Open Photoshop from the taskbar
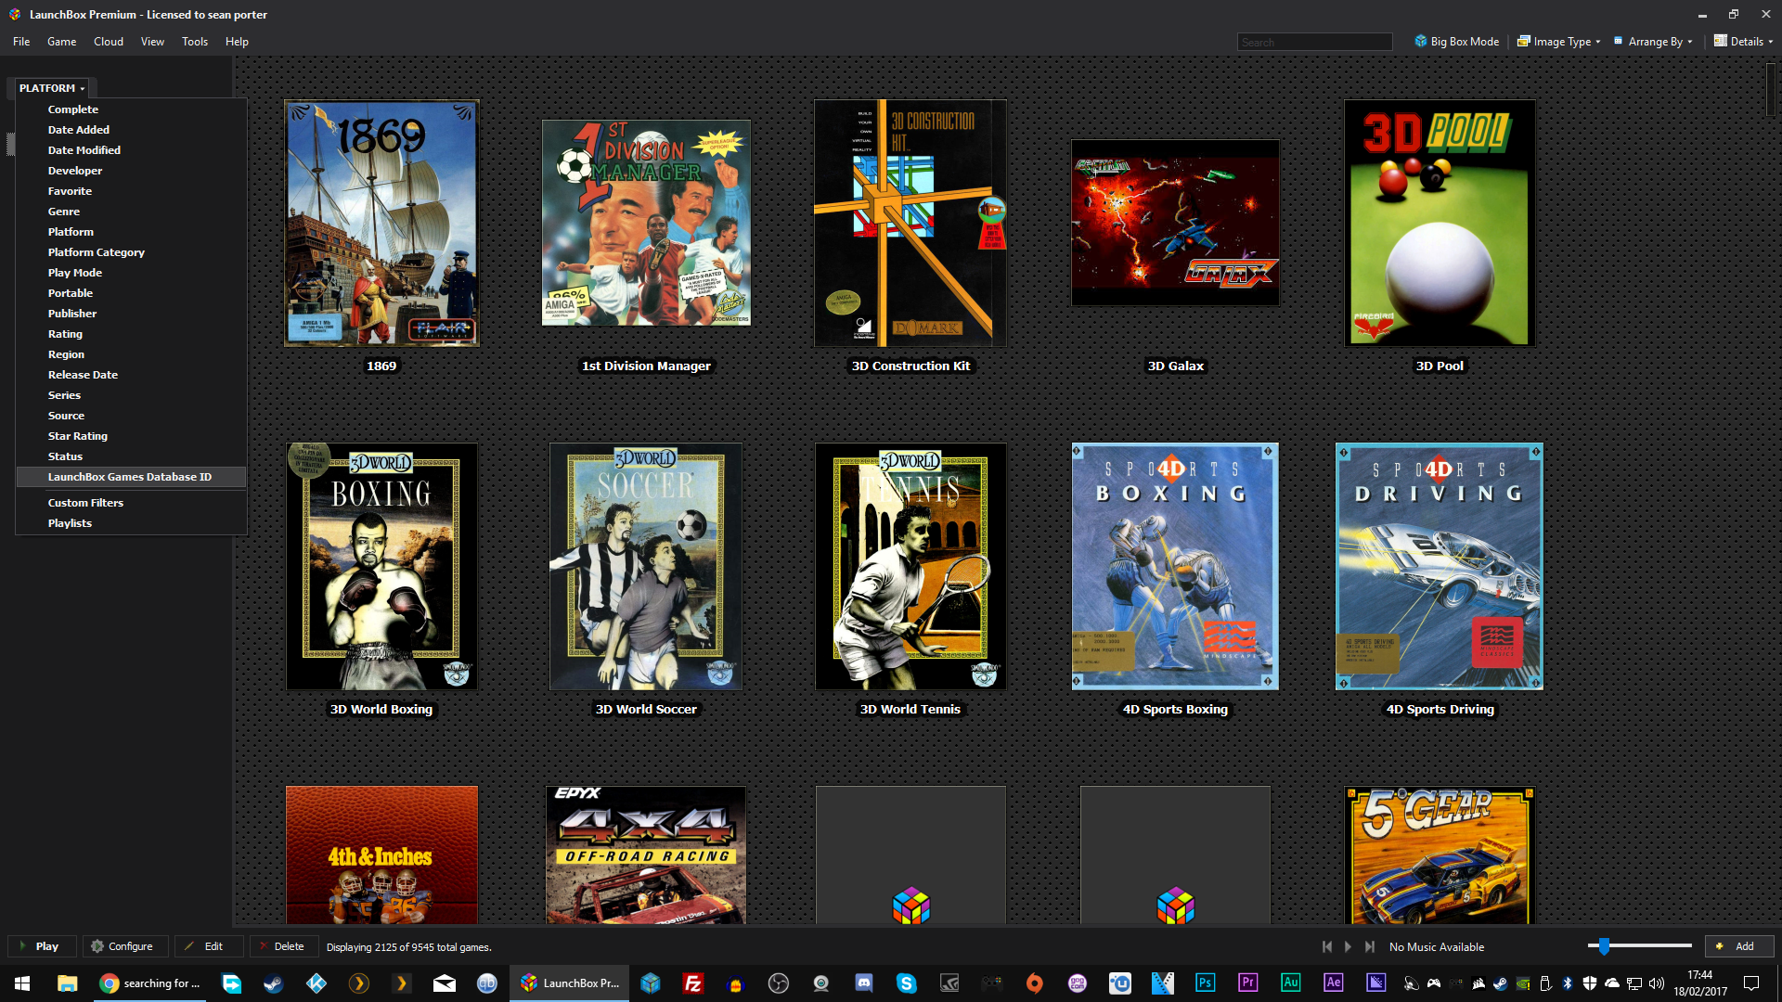 [1206, 983]
